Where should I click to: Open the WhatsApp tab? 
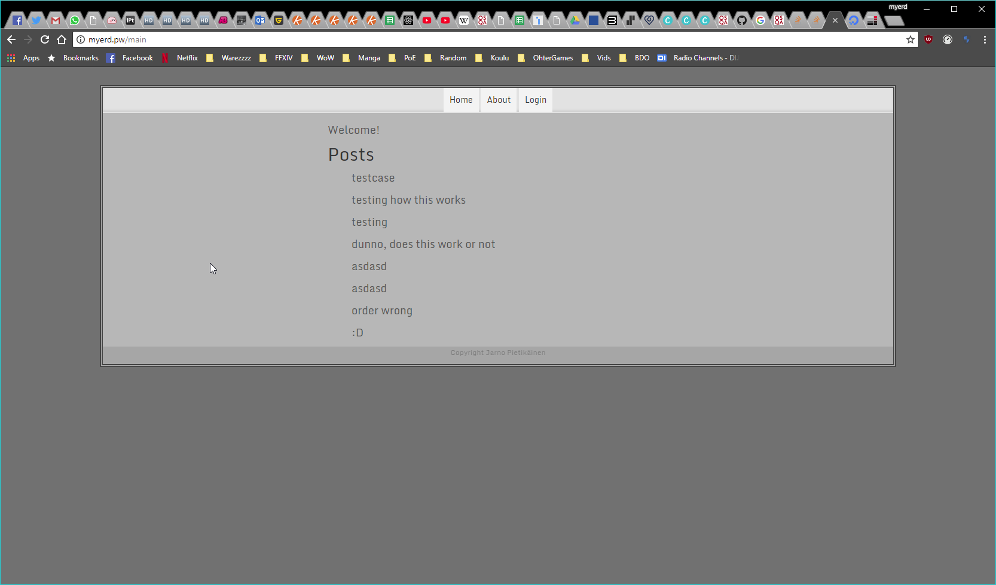(75, 20)
